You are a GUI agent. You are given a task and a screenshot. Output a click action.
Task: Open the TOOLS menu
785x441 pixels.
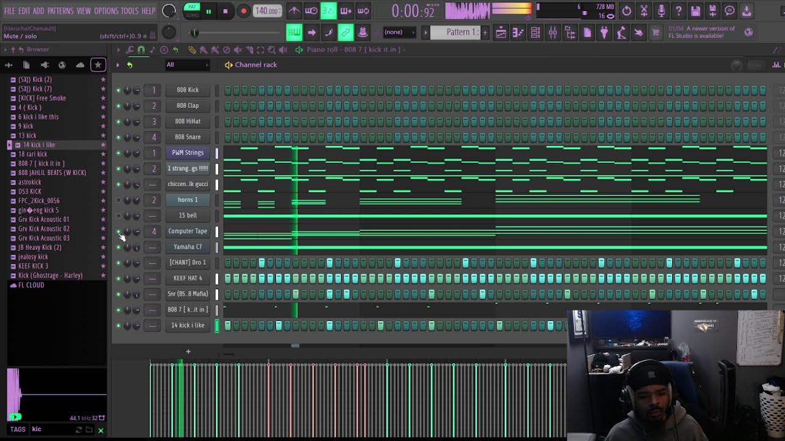tap(129, 11)
